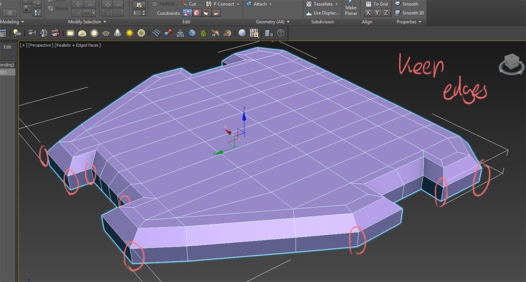
Task: Click the camera icon in toolbar
Action: coord(32,33)
